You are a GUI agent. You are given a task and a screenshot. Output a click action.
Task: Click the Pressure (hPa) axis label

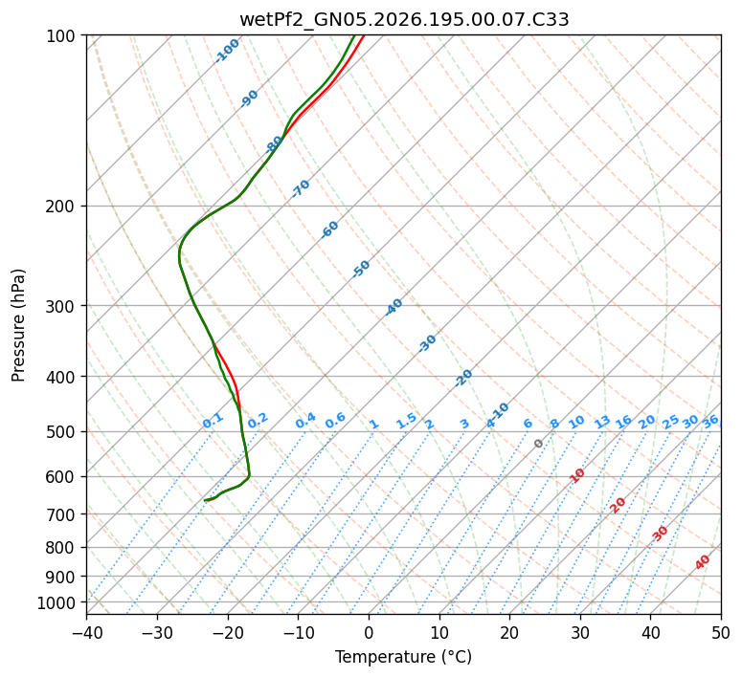point(18,325)
